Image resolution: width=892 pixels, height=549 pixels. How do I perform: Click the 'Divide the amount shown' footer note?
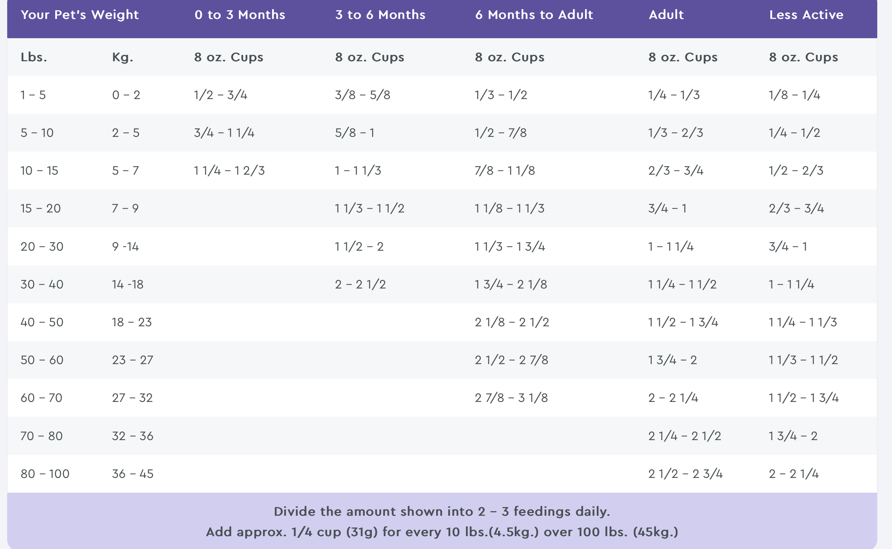click(x=442, y=512)
